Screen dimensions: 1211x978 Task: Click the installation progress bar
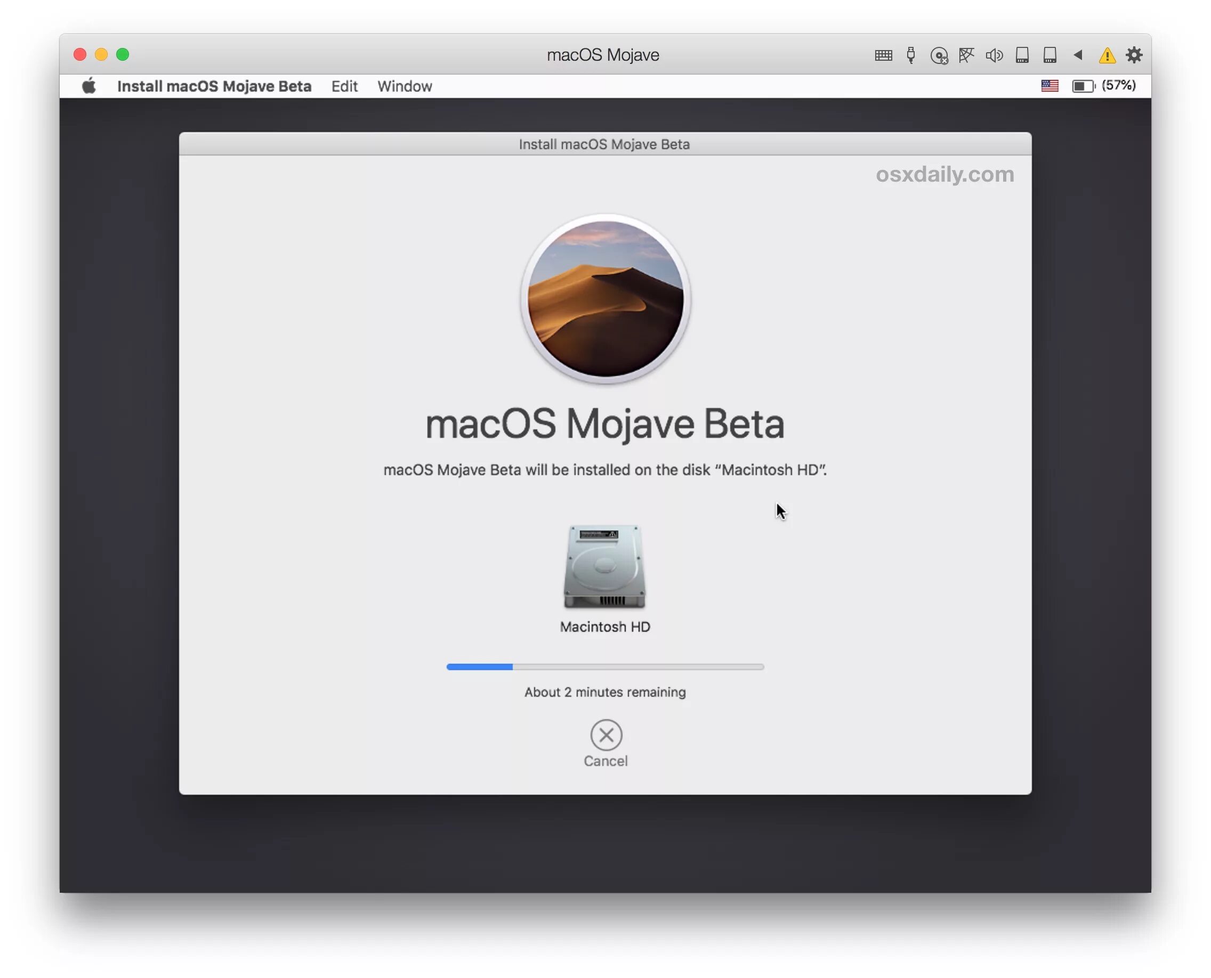pos(606,666)
